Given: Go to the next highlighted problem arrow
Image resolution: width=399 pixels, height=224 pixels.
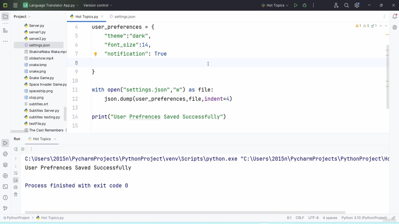Looking at the screenshot, I should pyautogui.click(x=386, y=26).
